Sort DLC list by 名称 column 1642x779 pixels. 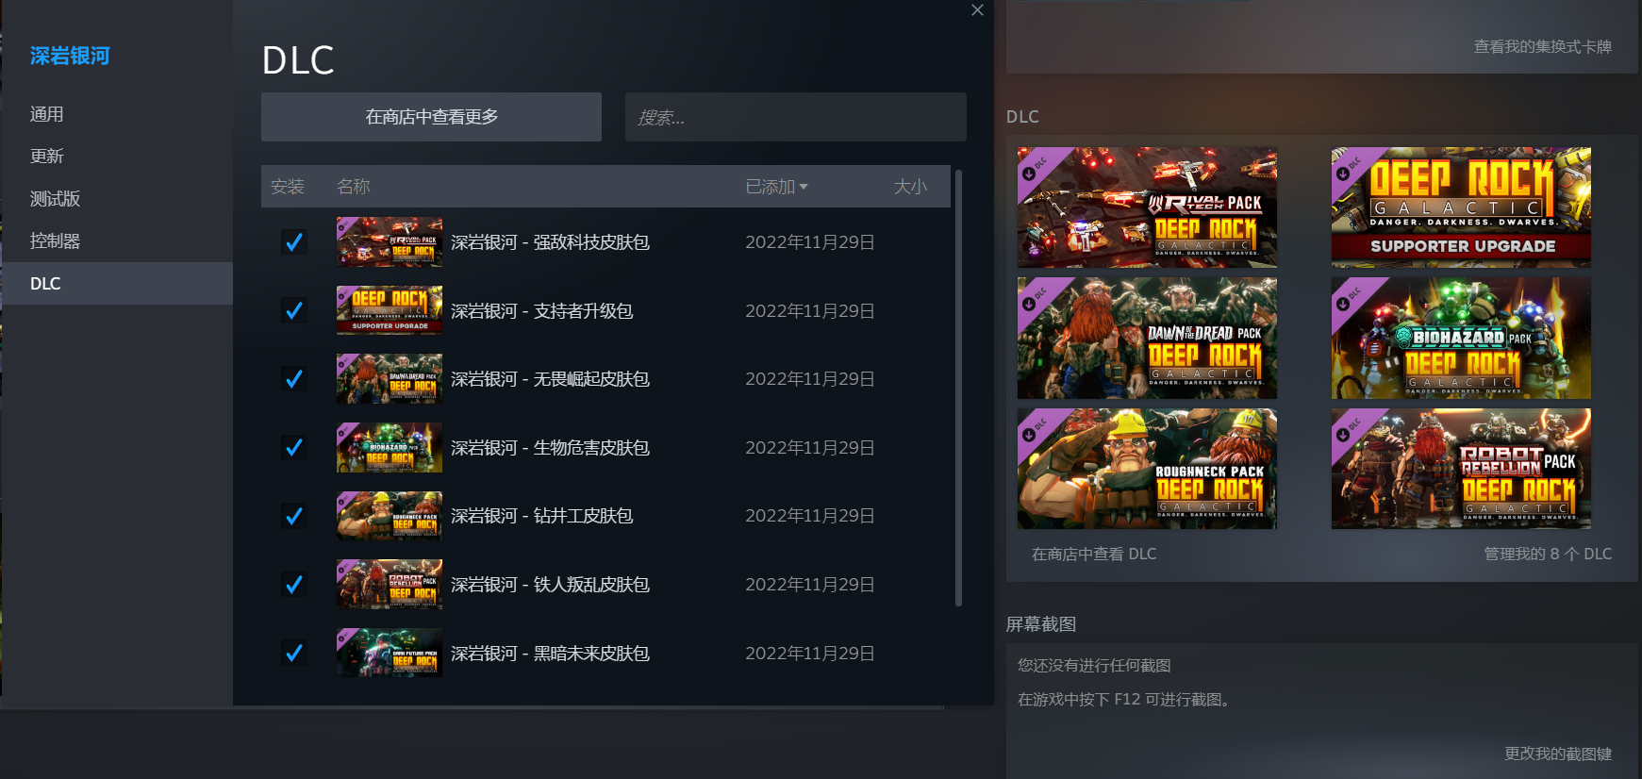(x=353, y=187)
